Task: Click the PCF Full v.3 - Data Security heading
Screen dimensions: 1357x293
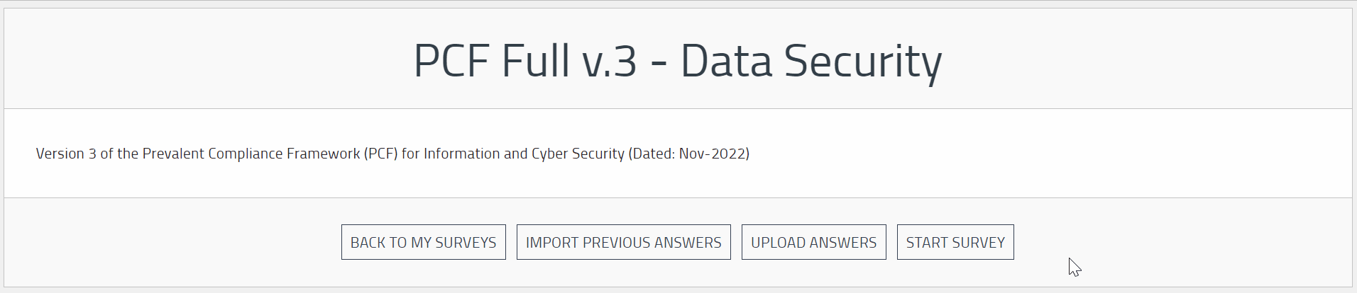Action: click(678, 62)
